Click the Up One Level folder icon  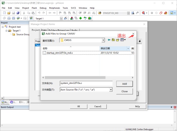113,40
